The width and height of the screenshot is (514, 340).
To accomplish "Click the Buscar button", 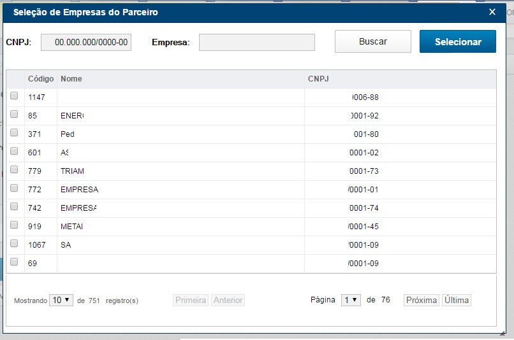I will coord(373,42).
